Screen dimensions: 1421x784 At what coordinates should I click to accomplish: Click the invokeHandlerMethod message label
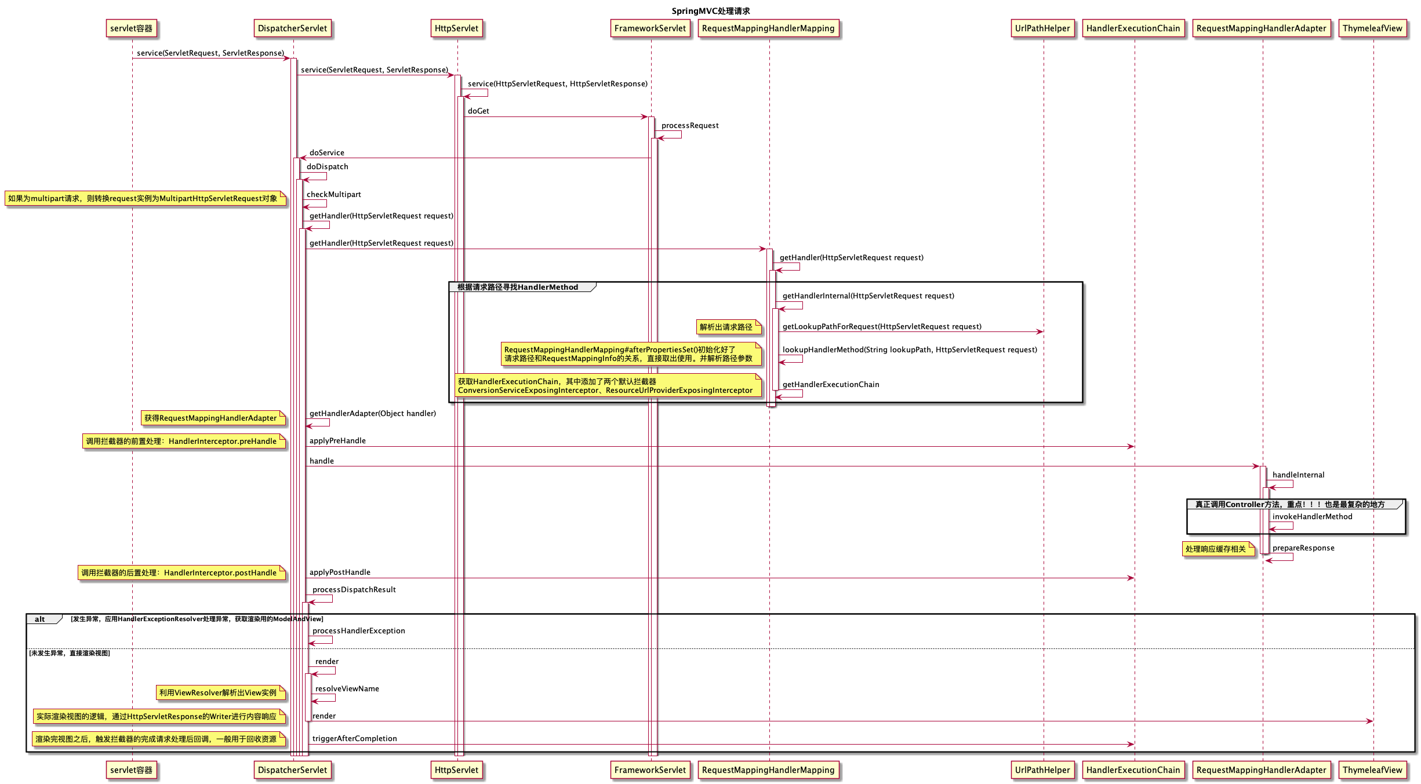(x=1312, y=517)
